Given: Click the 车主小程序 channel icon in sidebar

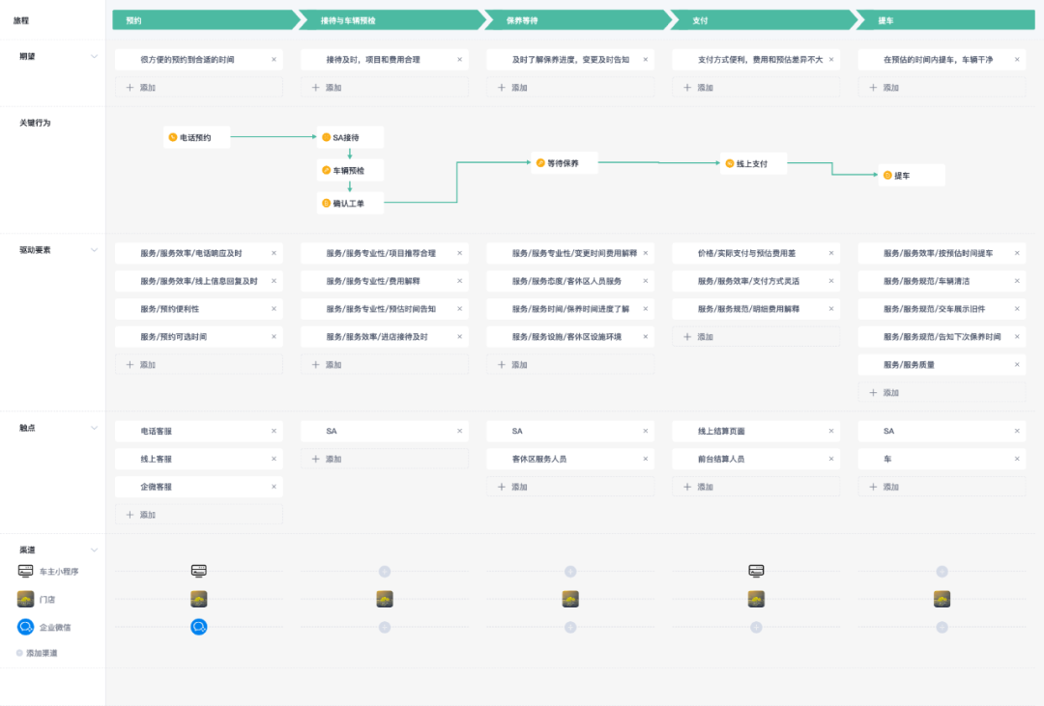Looking at the screenshot, I should pyautogui.click(x=26, y=571).
